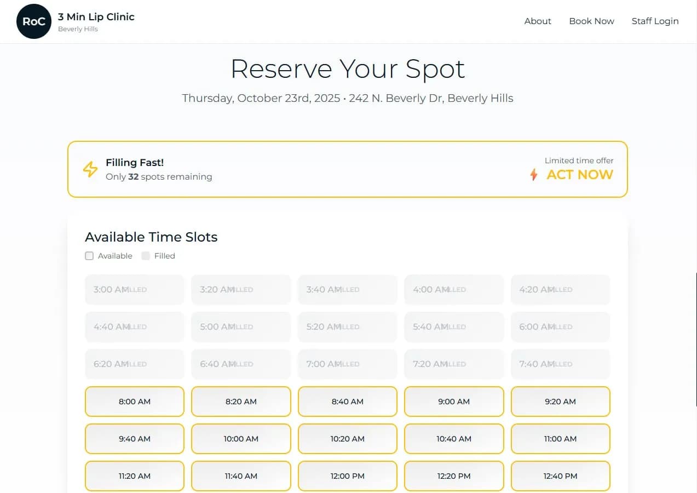Pick the 12:40 PM time slot
The height and width of the screenshot is (493, 697).
click(560, 476)
